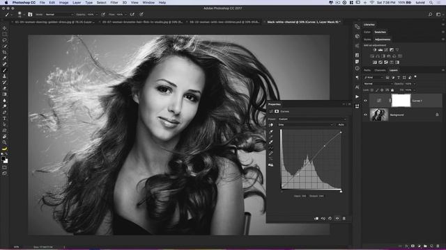Select the Horizontal Type tool
The width and height of the screenshot is (446, 250).
[x=4, y=118]
